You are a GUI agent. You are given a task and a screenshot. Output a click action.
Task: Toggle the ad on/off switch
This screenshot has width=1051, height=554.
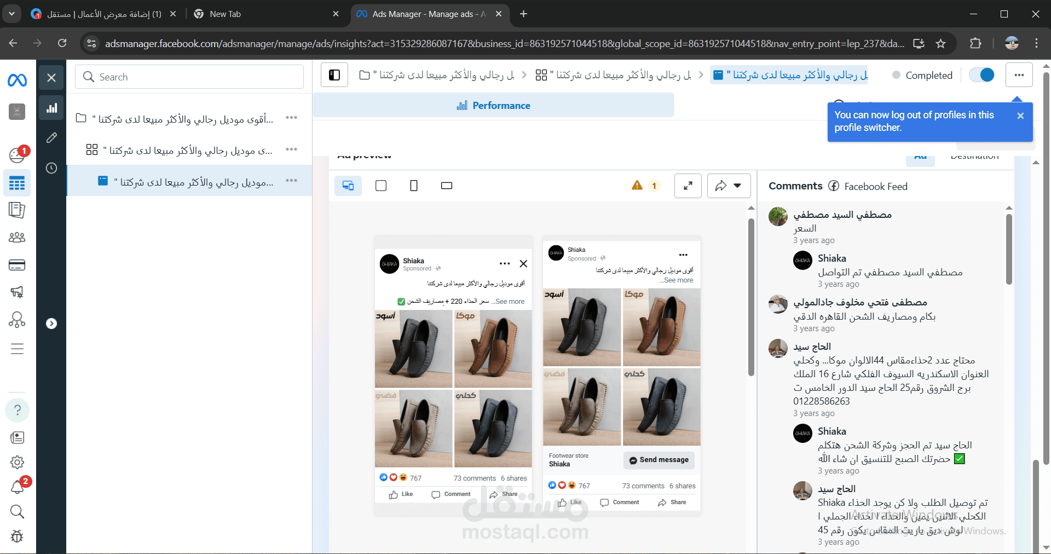click(x=981, y=75)
